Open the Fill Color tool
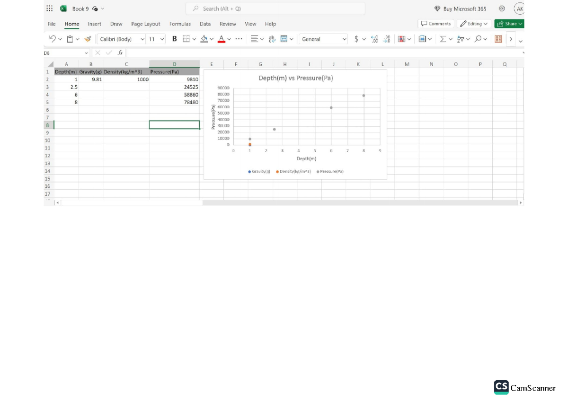Image resolution: width=568 pixels, height=401 pixels. coord(204,39)
